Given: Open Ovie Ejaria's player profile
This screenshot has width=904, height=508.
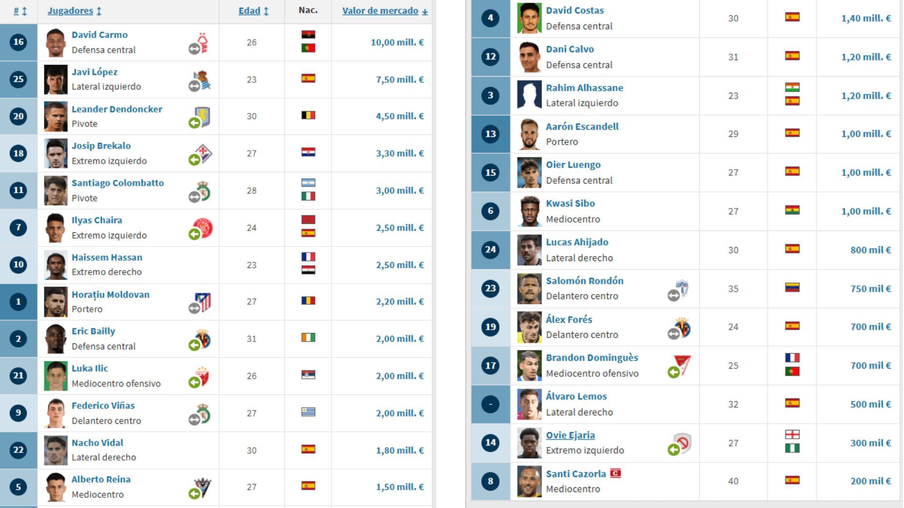Looking at the screenshot, I should pos(570,435).
